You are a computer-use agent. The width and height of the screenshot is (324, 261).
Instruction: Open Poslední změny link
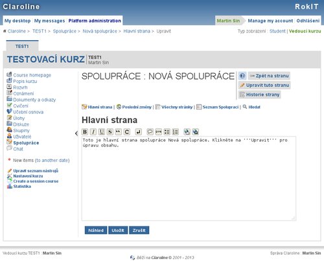tap(137, 107)
